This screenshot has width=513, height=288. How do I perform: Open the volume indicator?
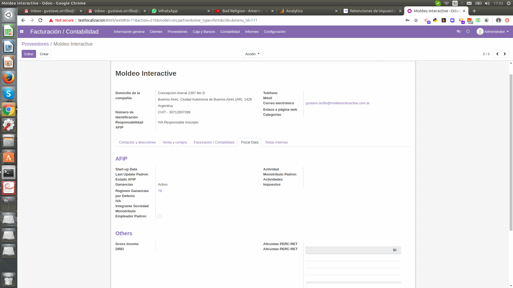pos(487,3)
